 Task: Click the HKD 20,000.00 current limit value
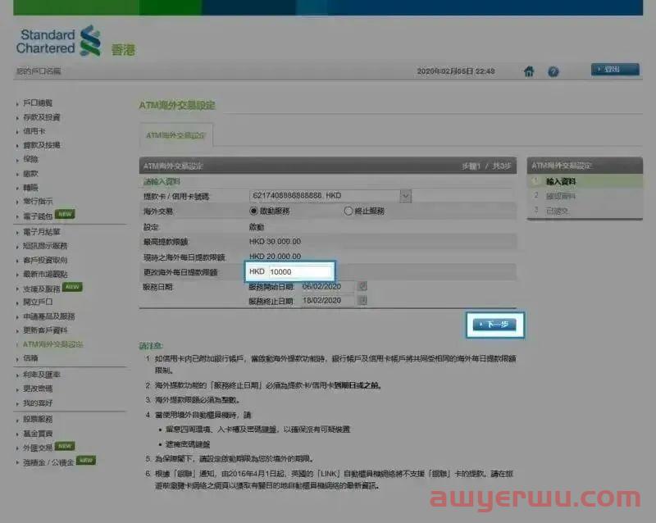(x=275, y=256)
